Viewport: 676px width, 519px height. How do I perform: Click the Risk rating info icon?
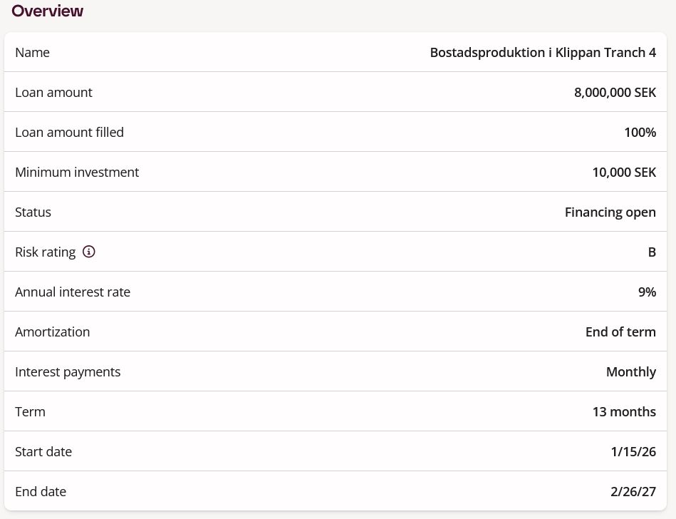[x=89, y=252]
